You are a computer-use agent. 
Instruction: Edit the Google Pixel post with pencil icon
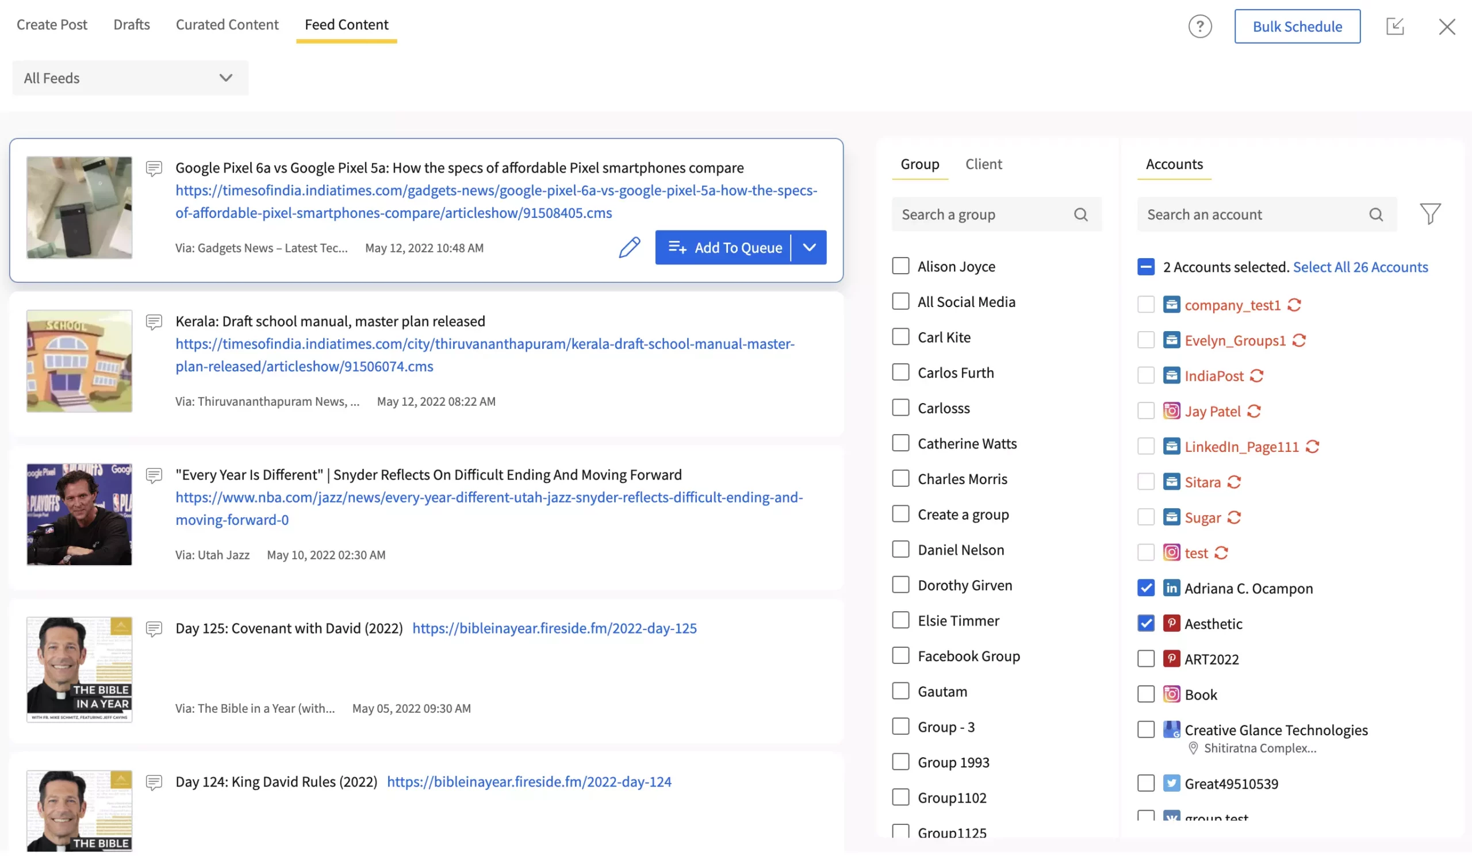[629, 248]
